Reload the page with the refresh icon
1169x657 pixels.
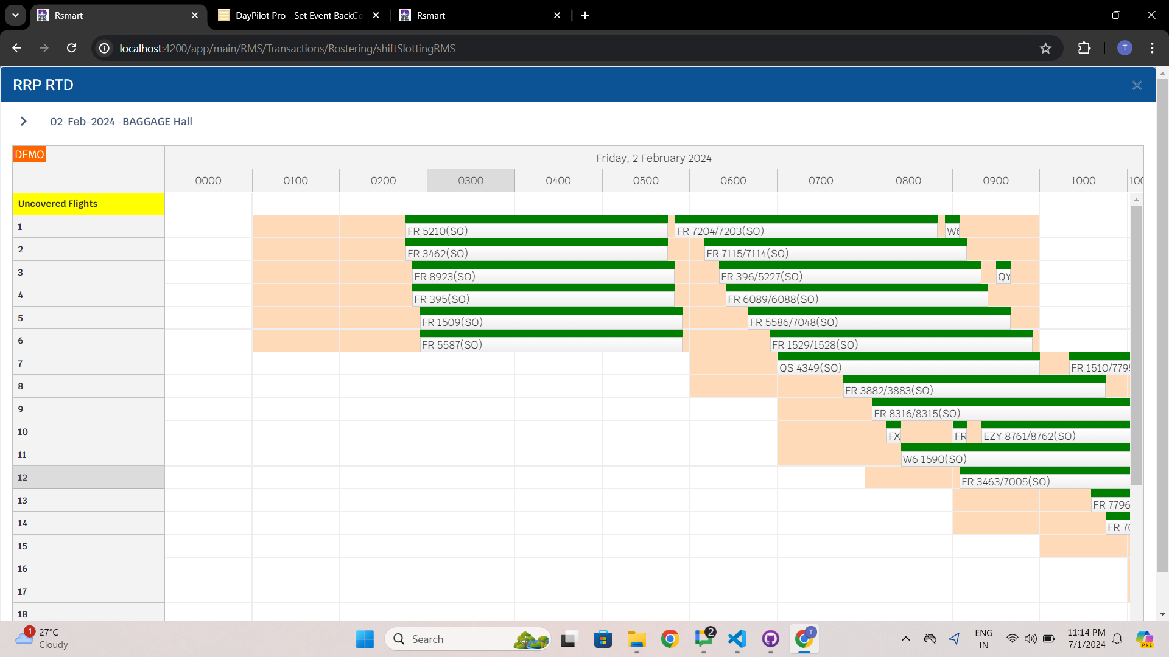[71, 48]
